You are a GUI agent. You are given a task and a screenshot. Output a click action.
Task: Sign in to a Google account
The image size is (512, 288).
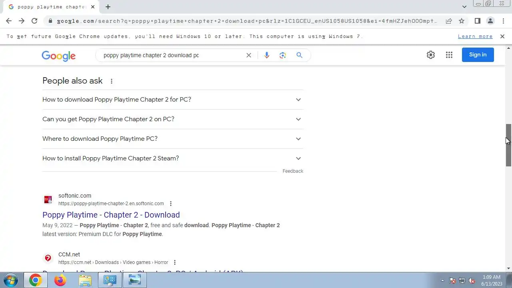478,55
